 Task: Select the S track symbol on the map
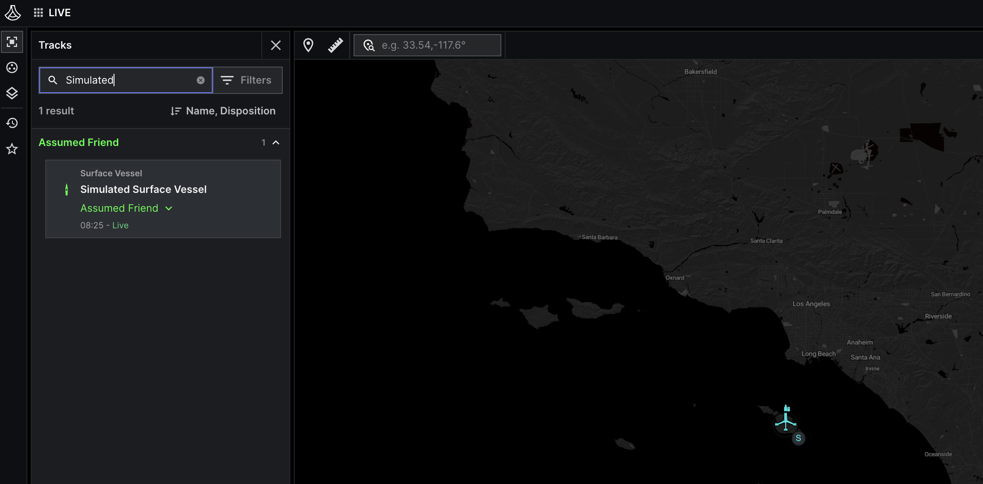[798, 438]
